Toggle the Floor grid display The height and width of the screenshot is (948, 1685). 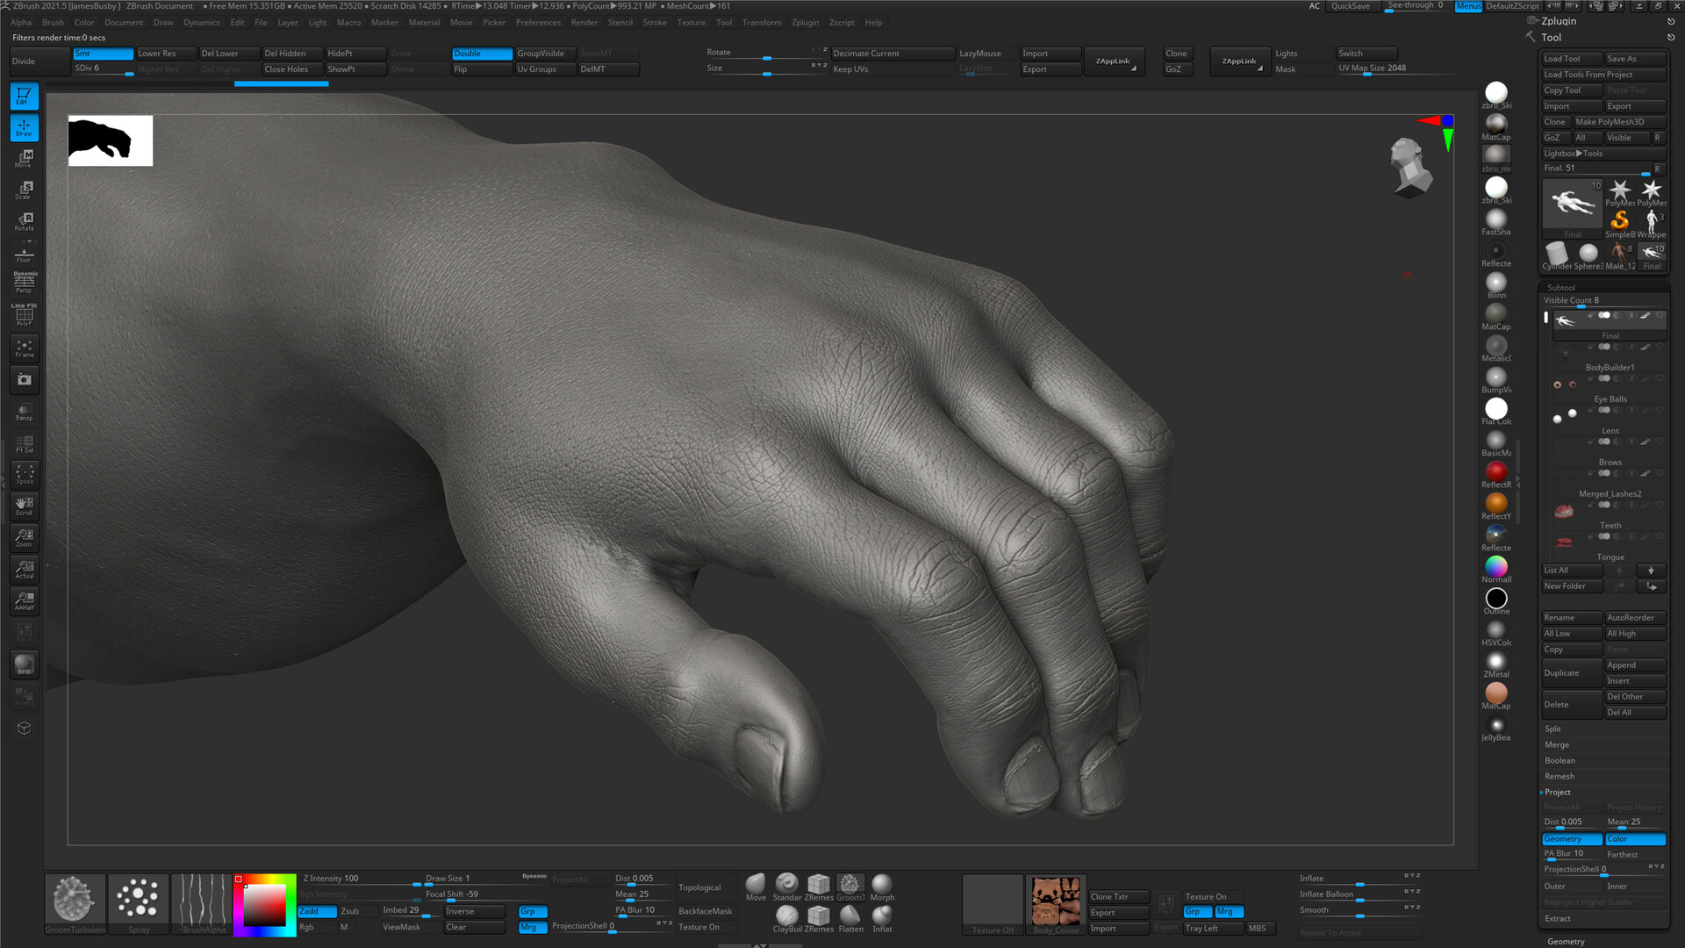coord(23,254)
